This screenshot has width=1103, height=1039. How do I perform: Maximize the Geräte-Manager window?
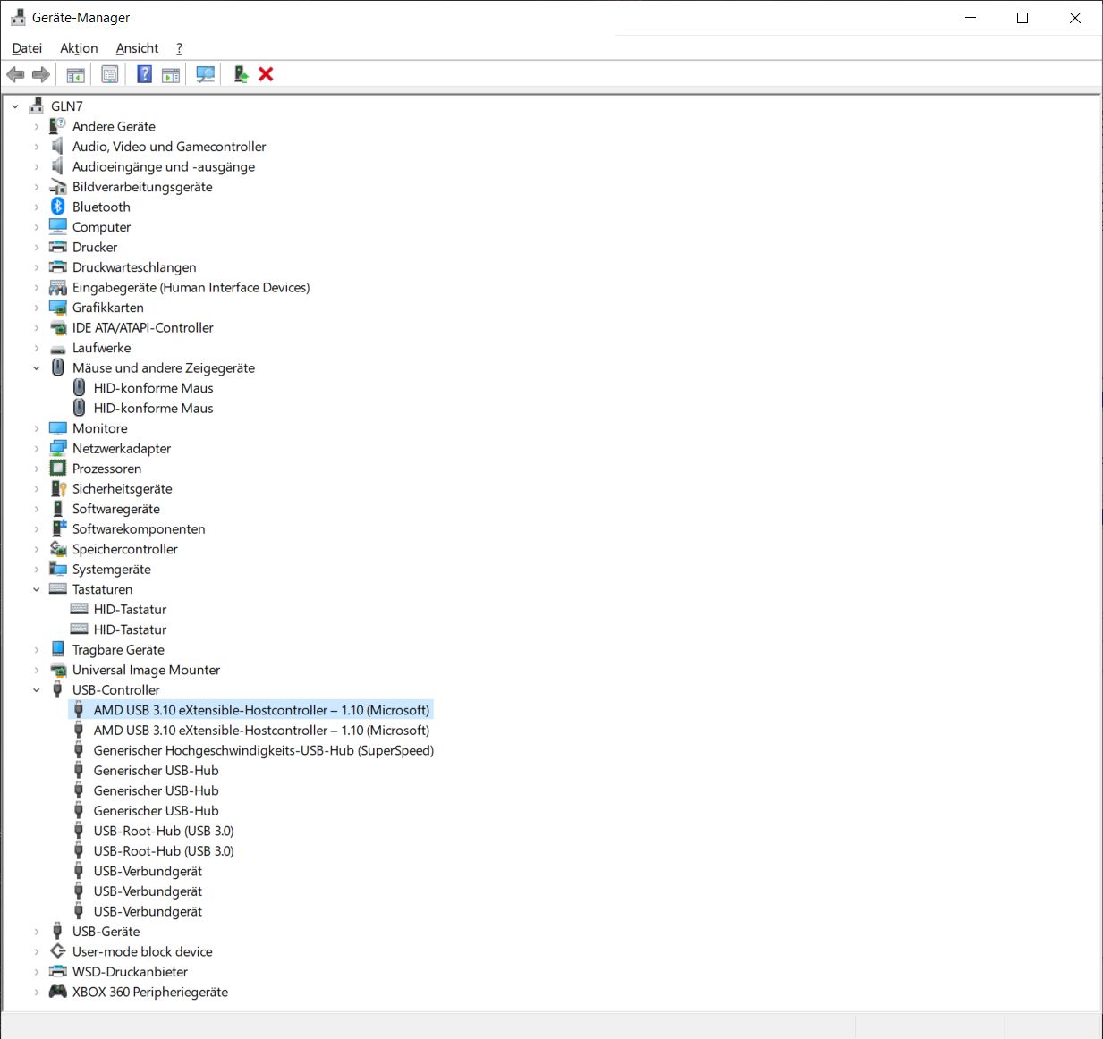[x=1022, y=18]
